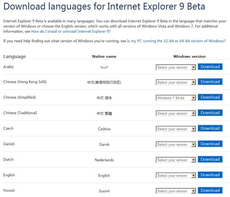The height and width of the screenshot is (197, 230).
Task: Open the Czech version dropdown
Action: coord(176,129)
